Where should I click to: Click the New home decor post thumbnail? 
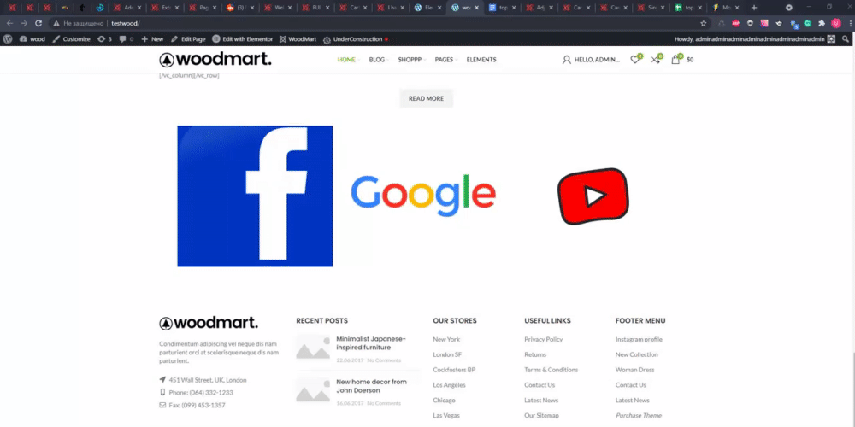pos(313,390)
